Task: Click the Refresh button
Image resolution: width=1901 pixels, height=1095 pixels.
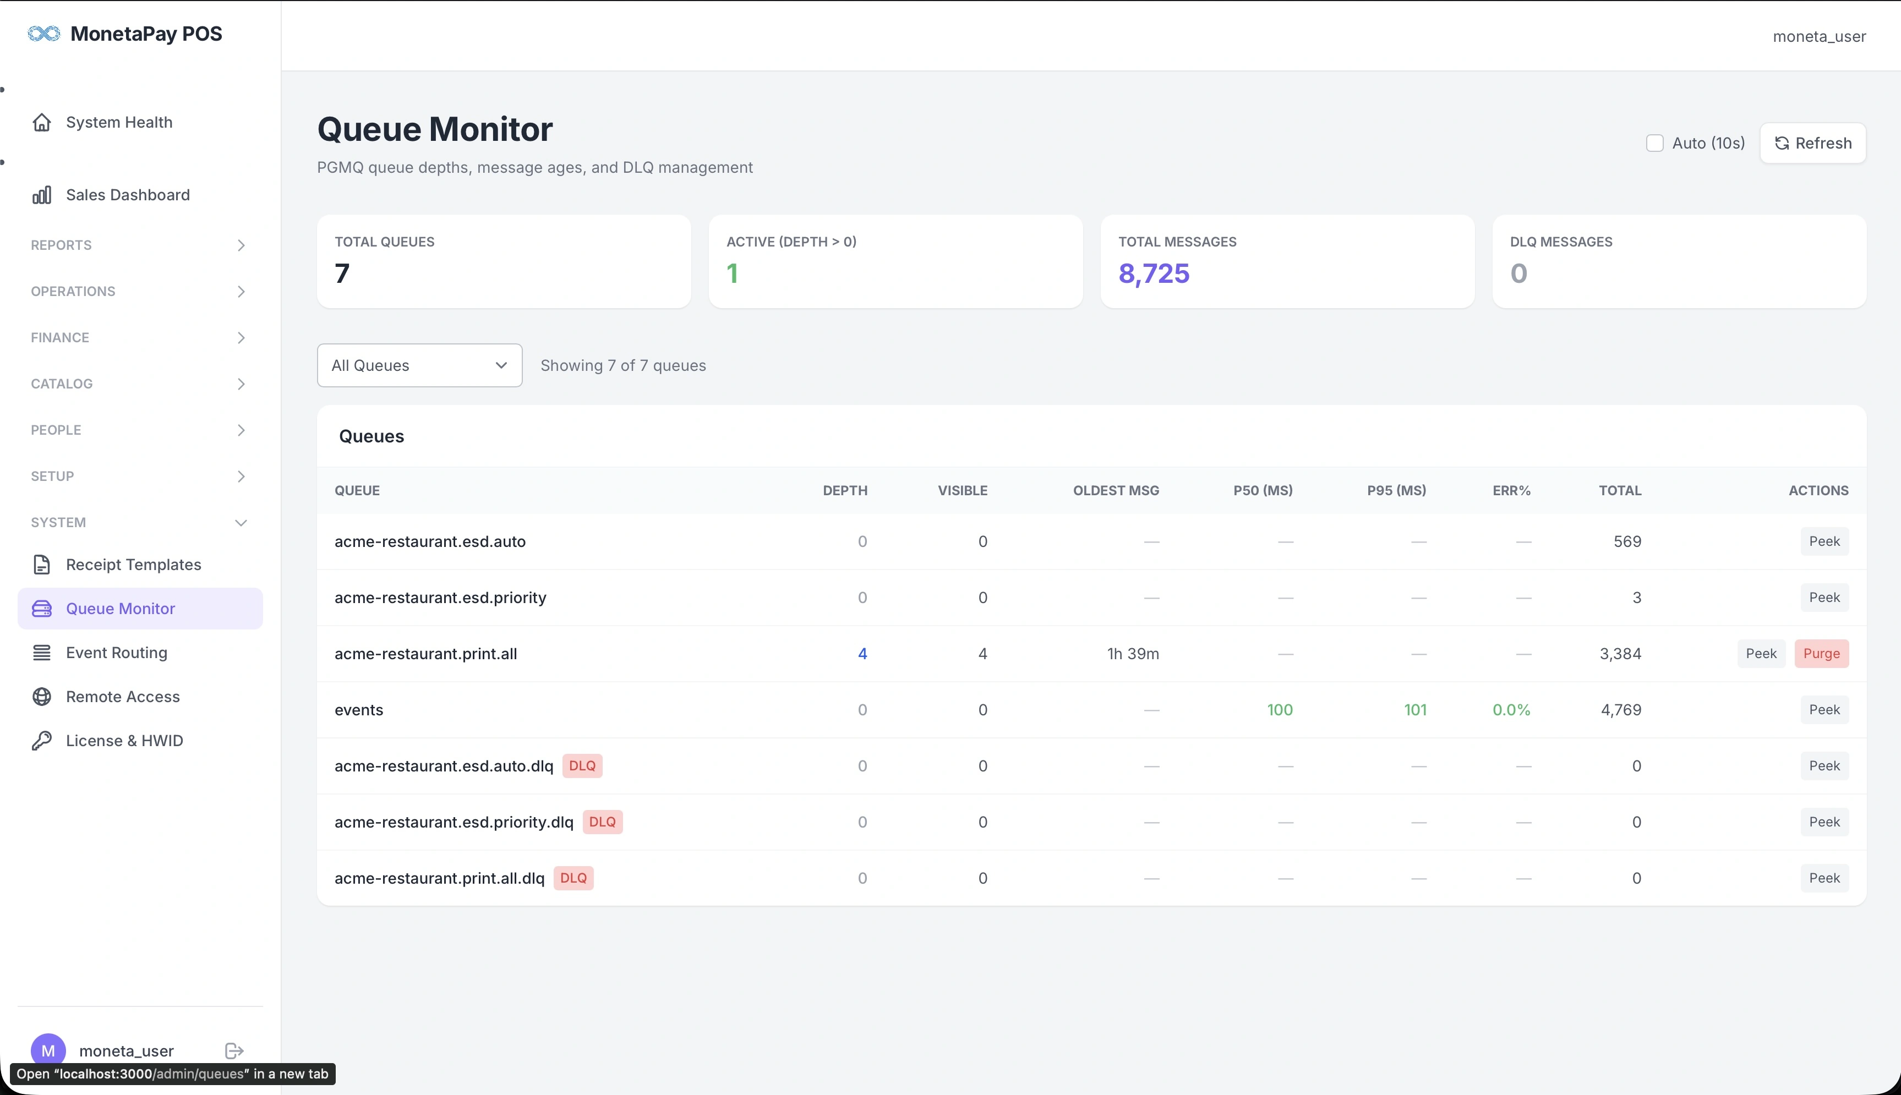Action: click(1812, 143)
